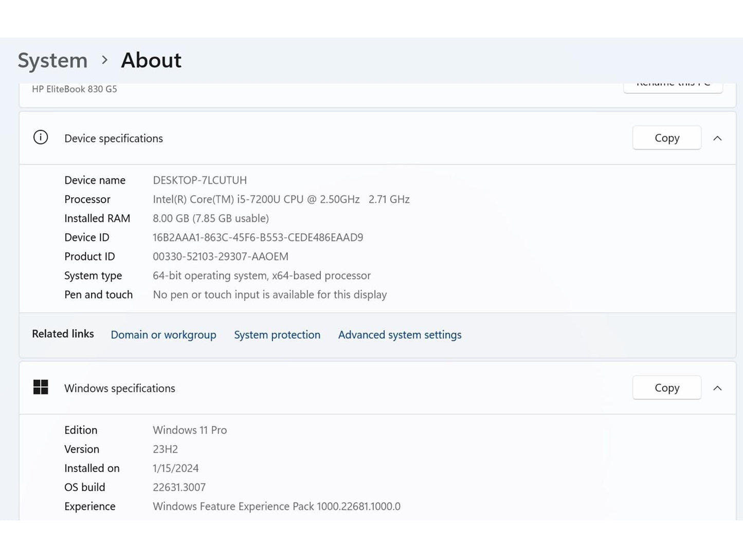Click the Device specifications heading
This screenshot has height=558, width=743.
tap(114, 138)
